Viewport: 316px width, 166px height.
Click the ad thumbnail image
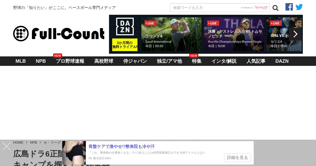pos(74,153)
